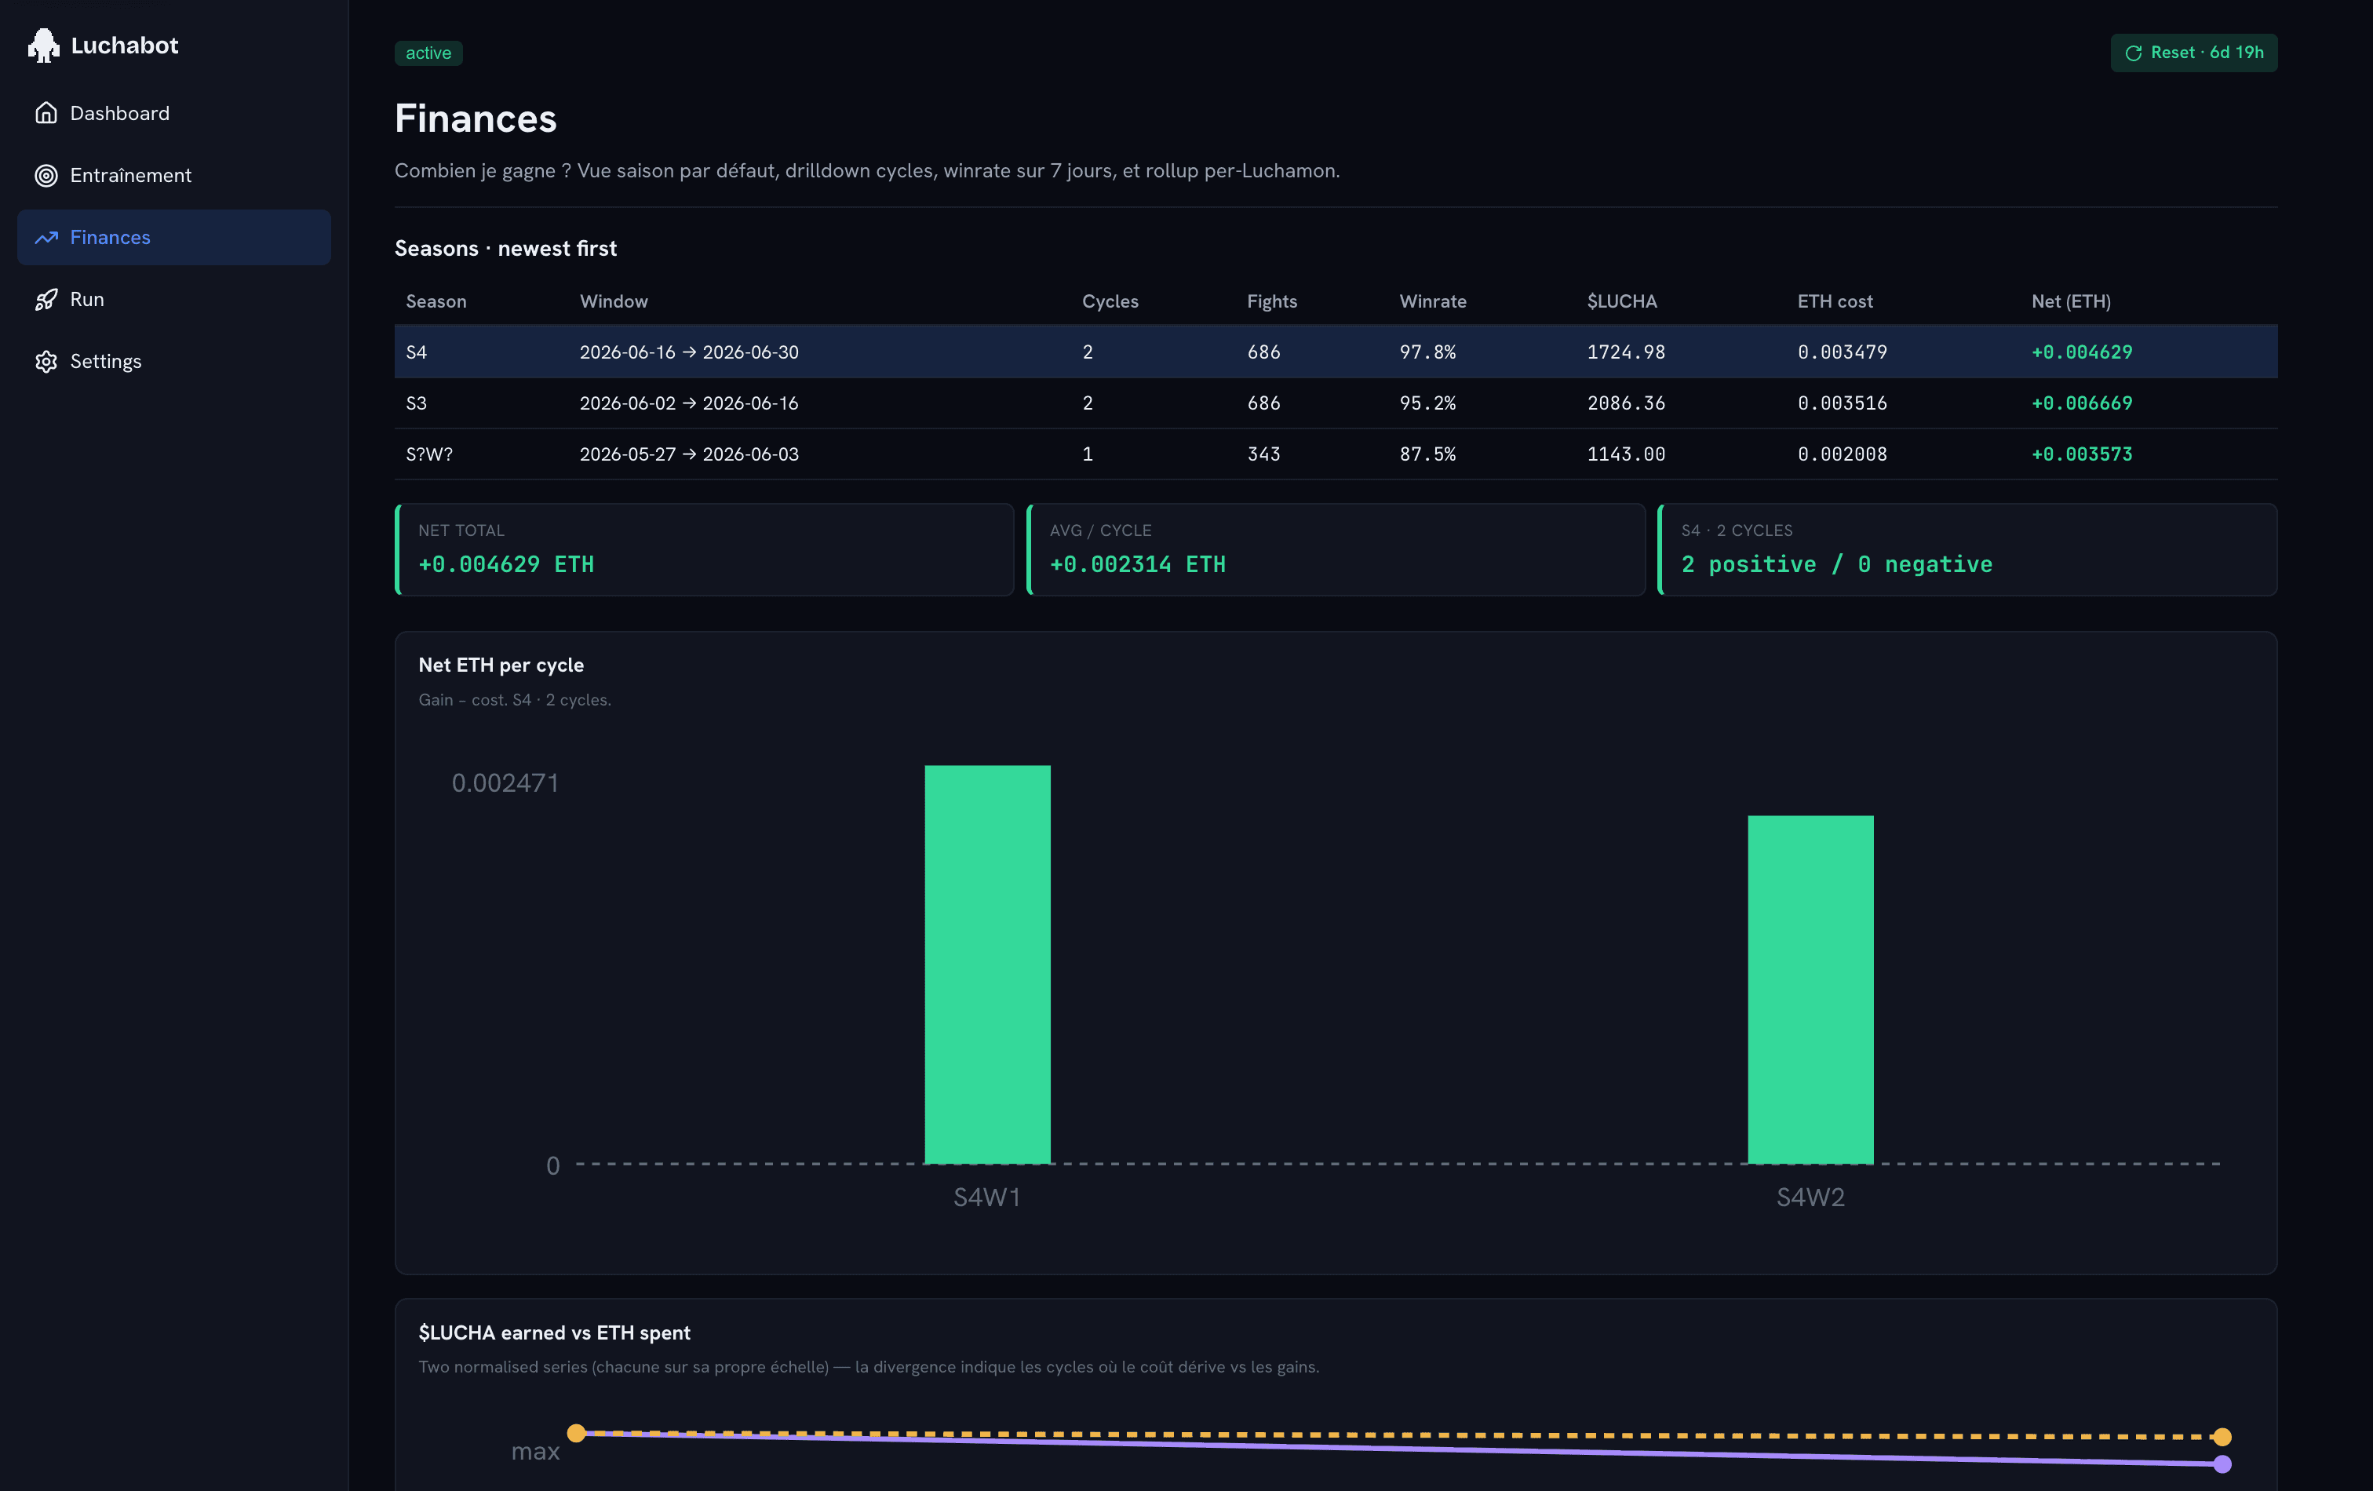Click the ETH cost column header

coord(1835,301)
